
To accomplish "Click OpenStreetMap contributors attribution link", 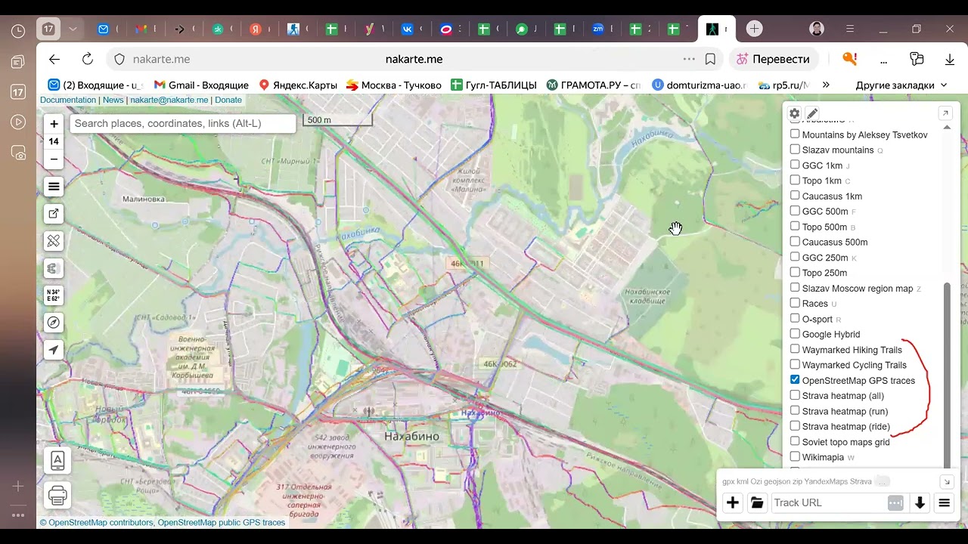I will (101, 522).
